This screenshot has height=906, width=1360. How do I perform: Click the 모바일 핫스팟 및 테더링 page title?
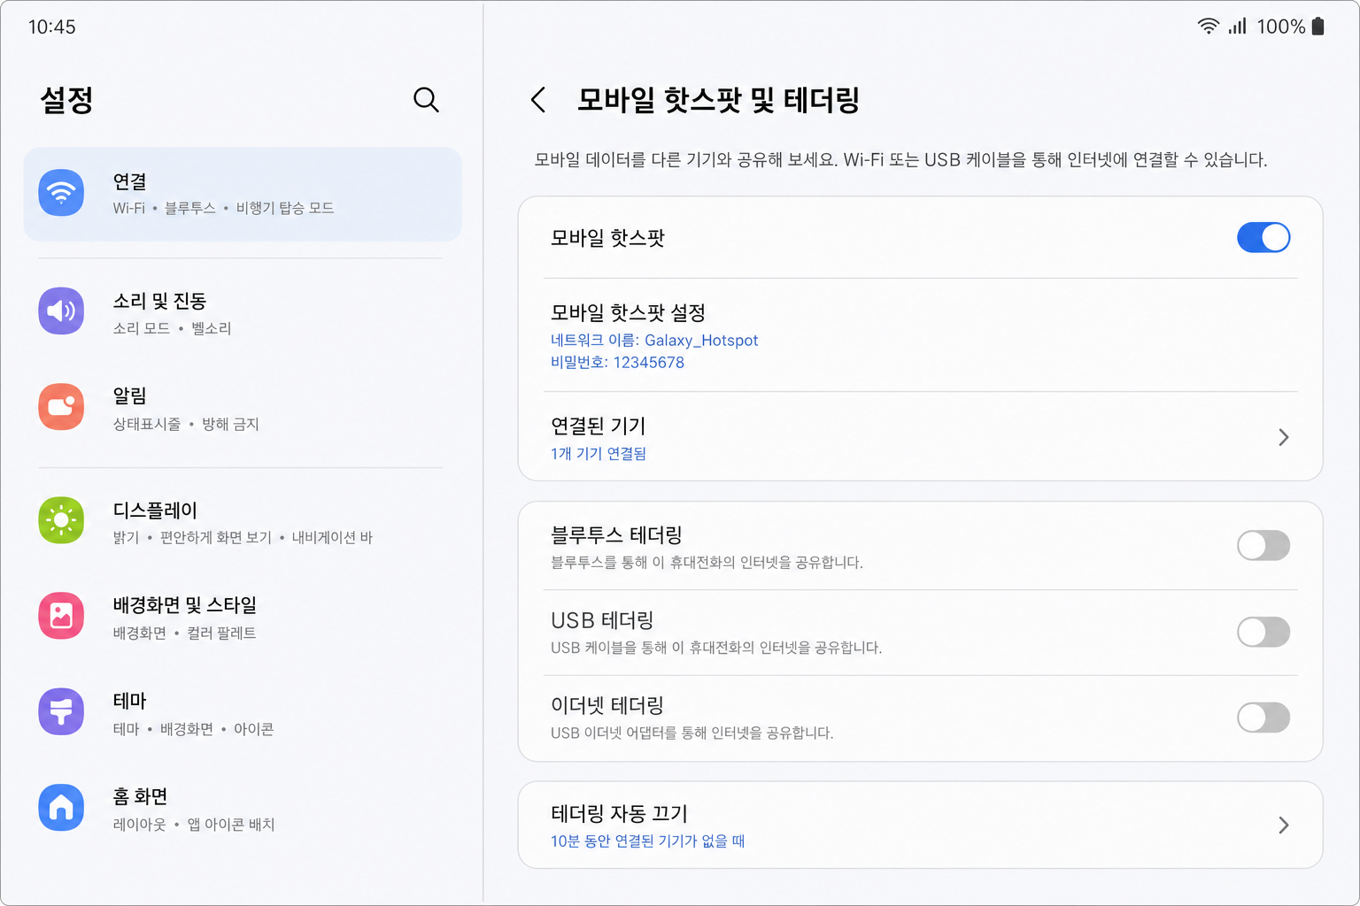(718, 100)
